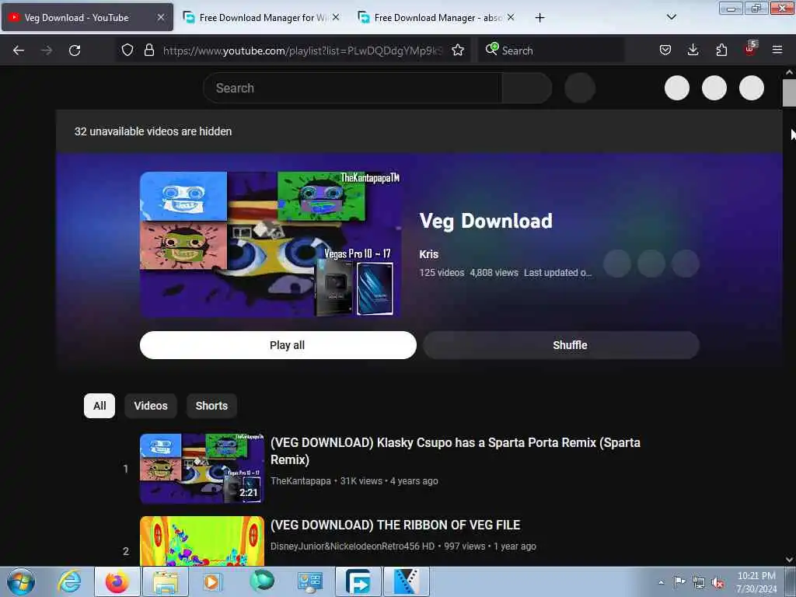Open the Kris channel link

(428, 254)
